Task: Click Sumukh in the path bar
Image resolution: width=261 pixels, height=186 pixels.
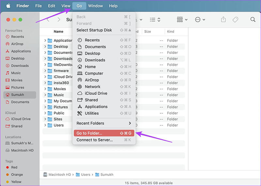Action: 104,175
